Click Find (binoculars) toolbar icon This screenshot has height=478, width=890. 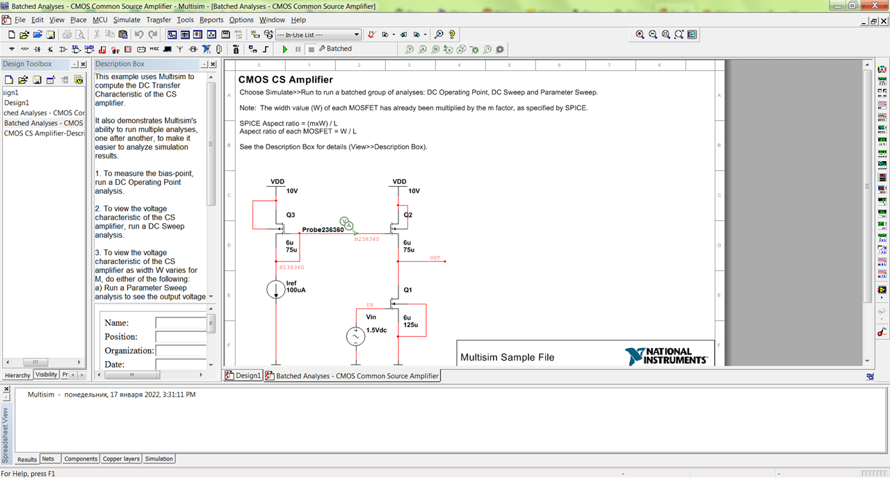pos(438,34)
